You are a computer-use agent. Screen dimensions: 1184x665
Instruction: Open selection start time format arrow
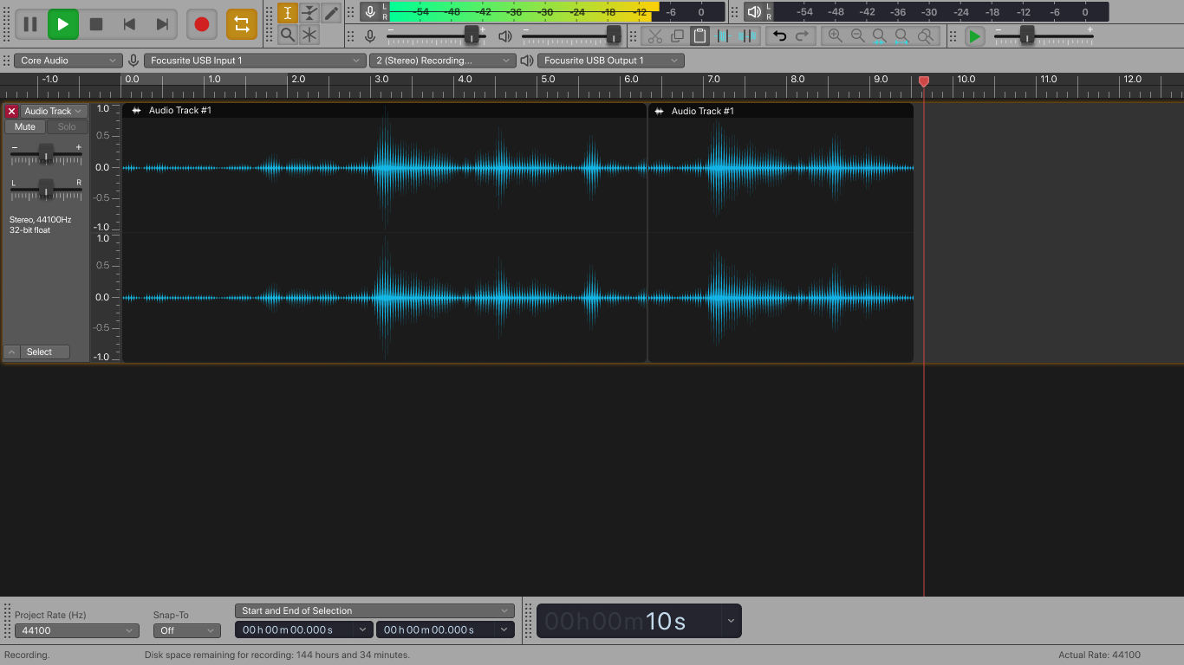[365, 629]
